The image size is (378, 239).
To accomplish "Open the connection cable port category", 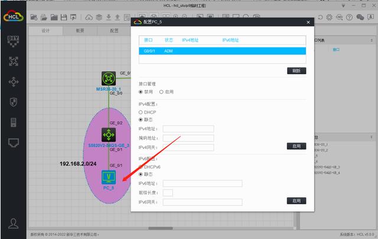I will (14, 142).
